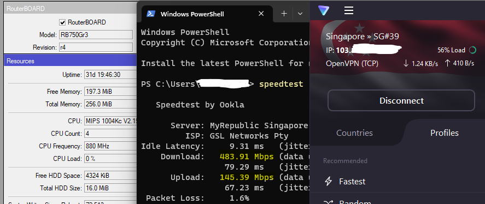Image resolution: width=485 pixels, height=204 pixels.
Task: Click the Proton VPN logo icon
Action: (x=324, y=11)
